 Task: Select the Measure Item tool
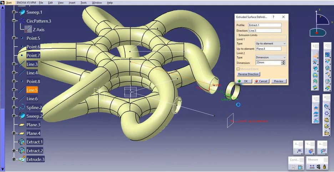(318, 167)
